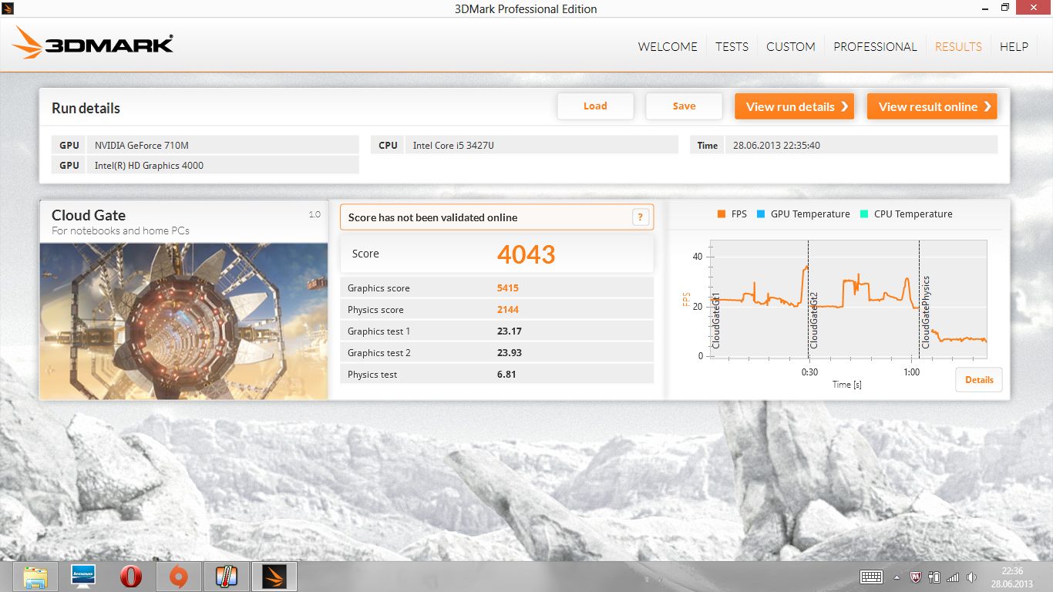The width and height of the screenshot is (1053, 592).
Task: Click View result online
Action: click(932, 106)
